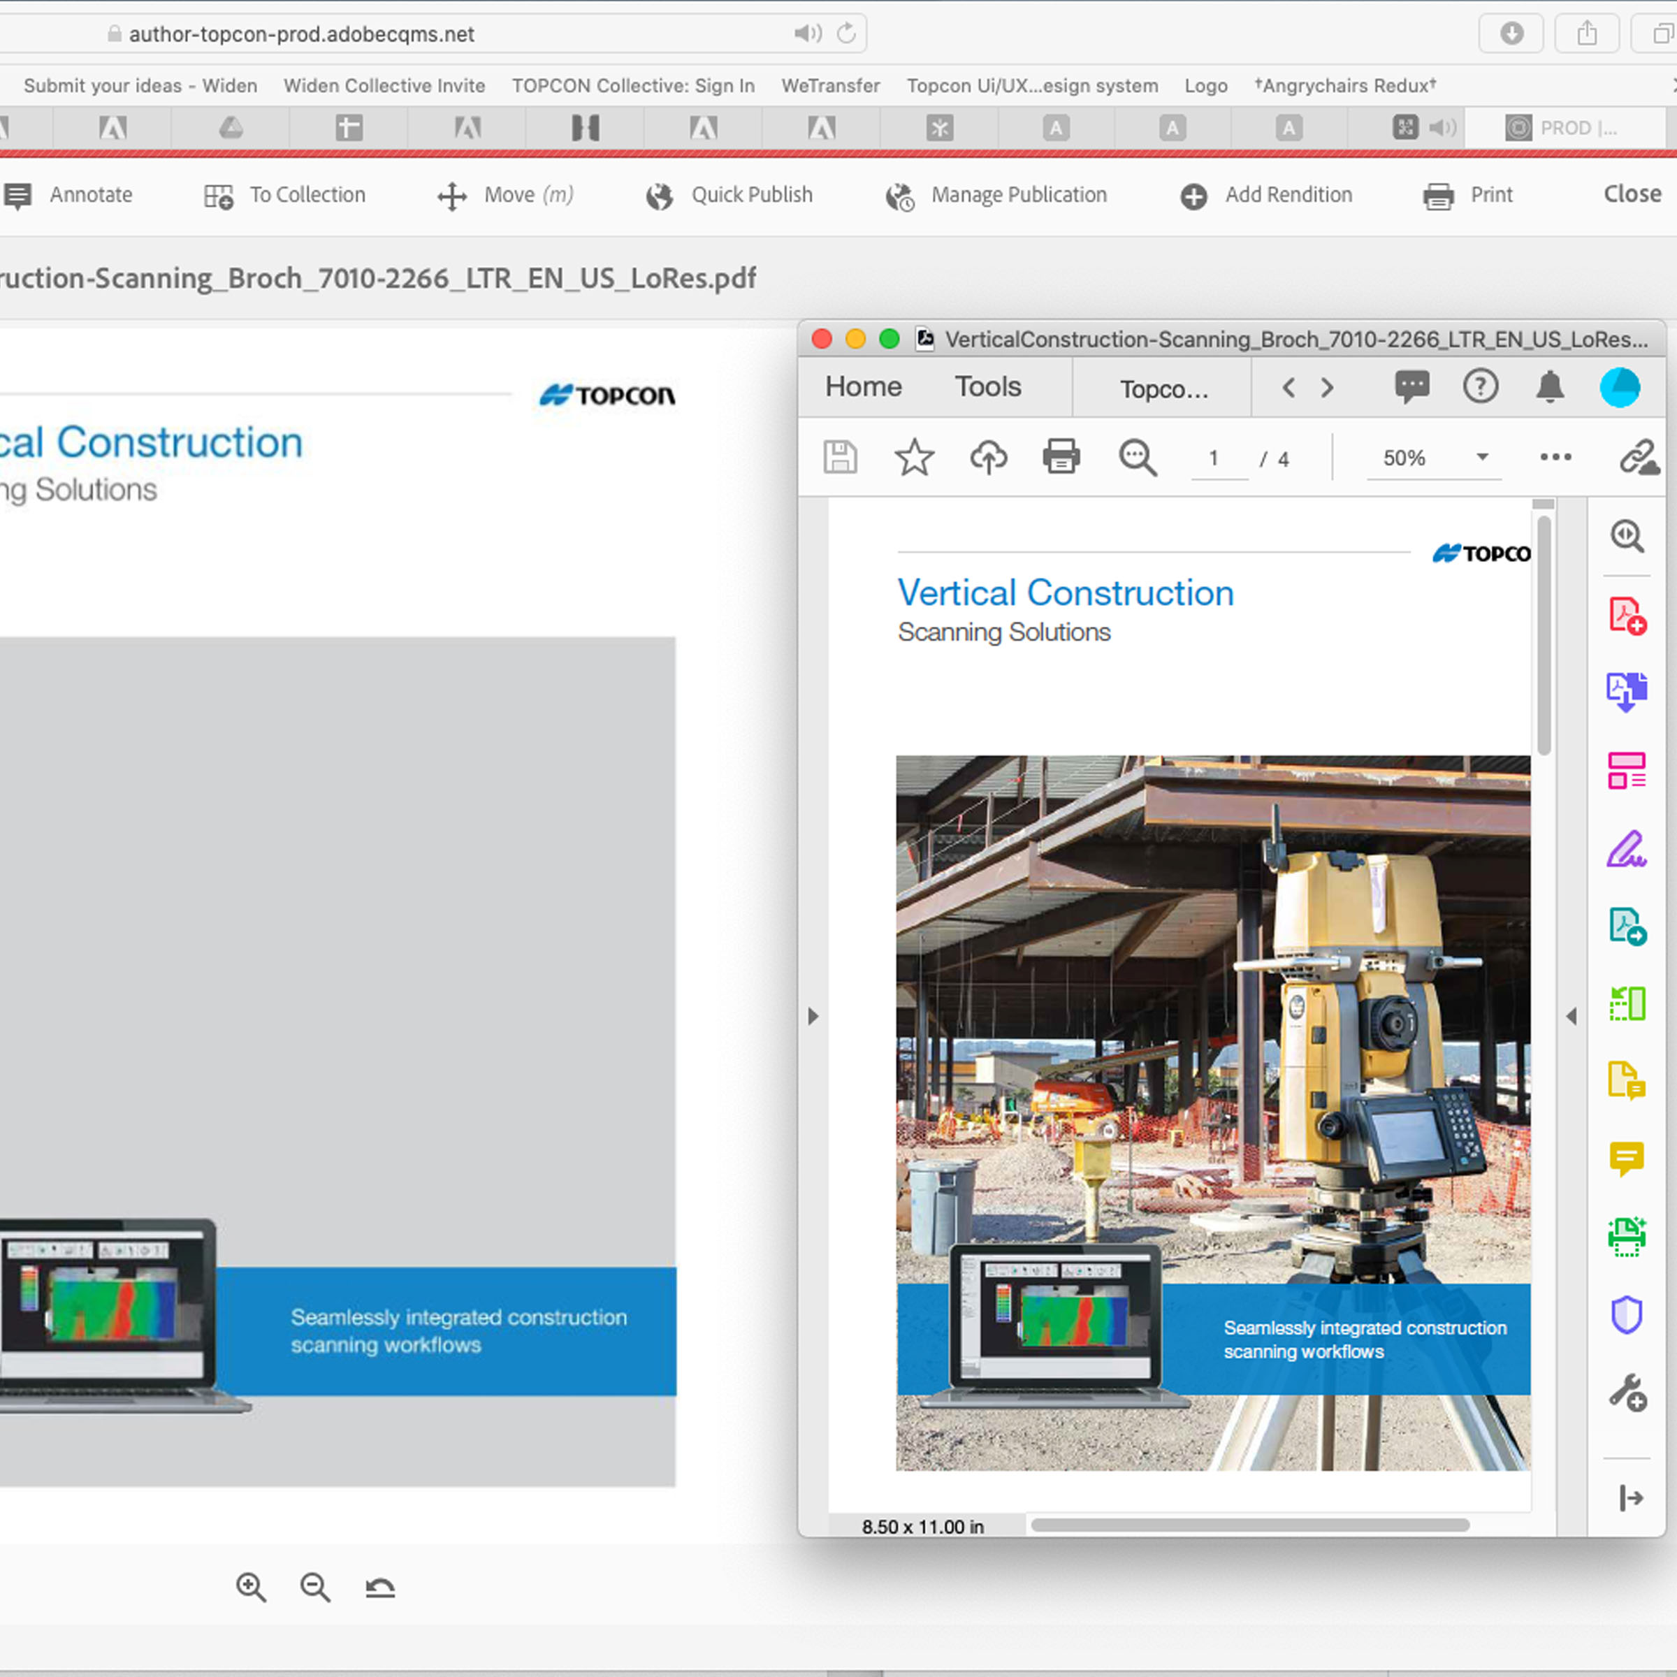Open the Angrychairs Redux bookmark

pyautogui.click(x=1345, y=86)
